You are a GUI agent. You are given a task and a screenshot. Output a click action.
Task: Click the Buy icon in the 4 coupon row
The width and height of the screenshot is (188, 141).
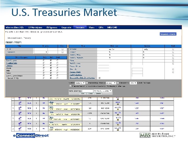pos(20,123)
